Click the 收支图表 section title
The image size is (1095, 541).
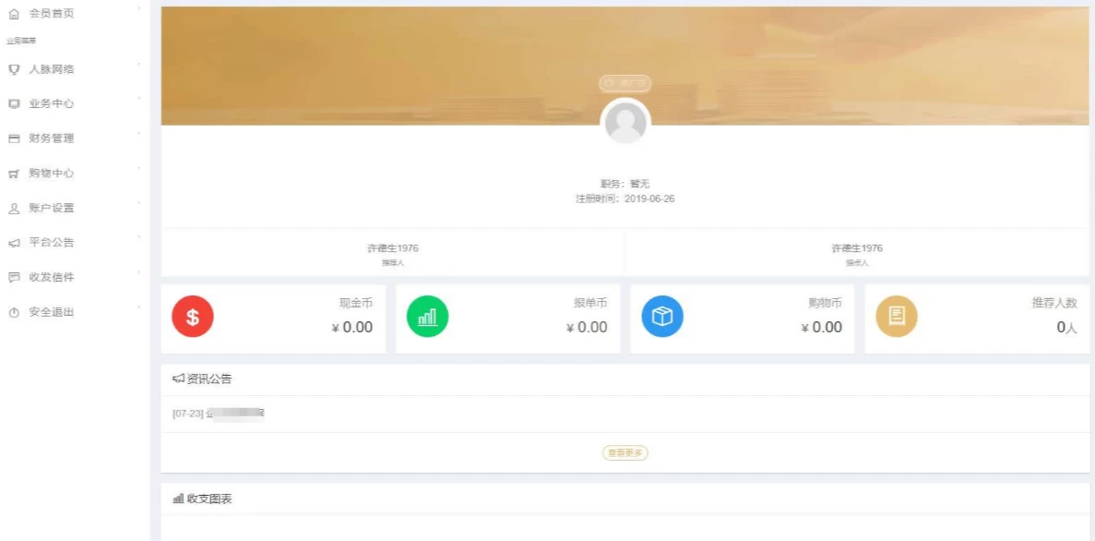point(209,499)
